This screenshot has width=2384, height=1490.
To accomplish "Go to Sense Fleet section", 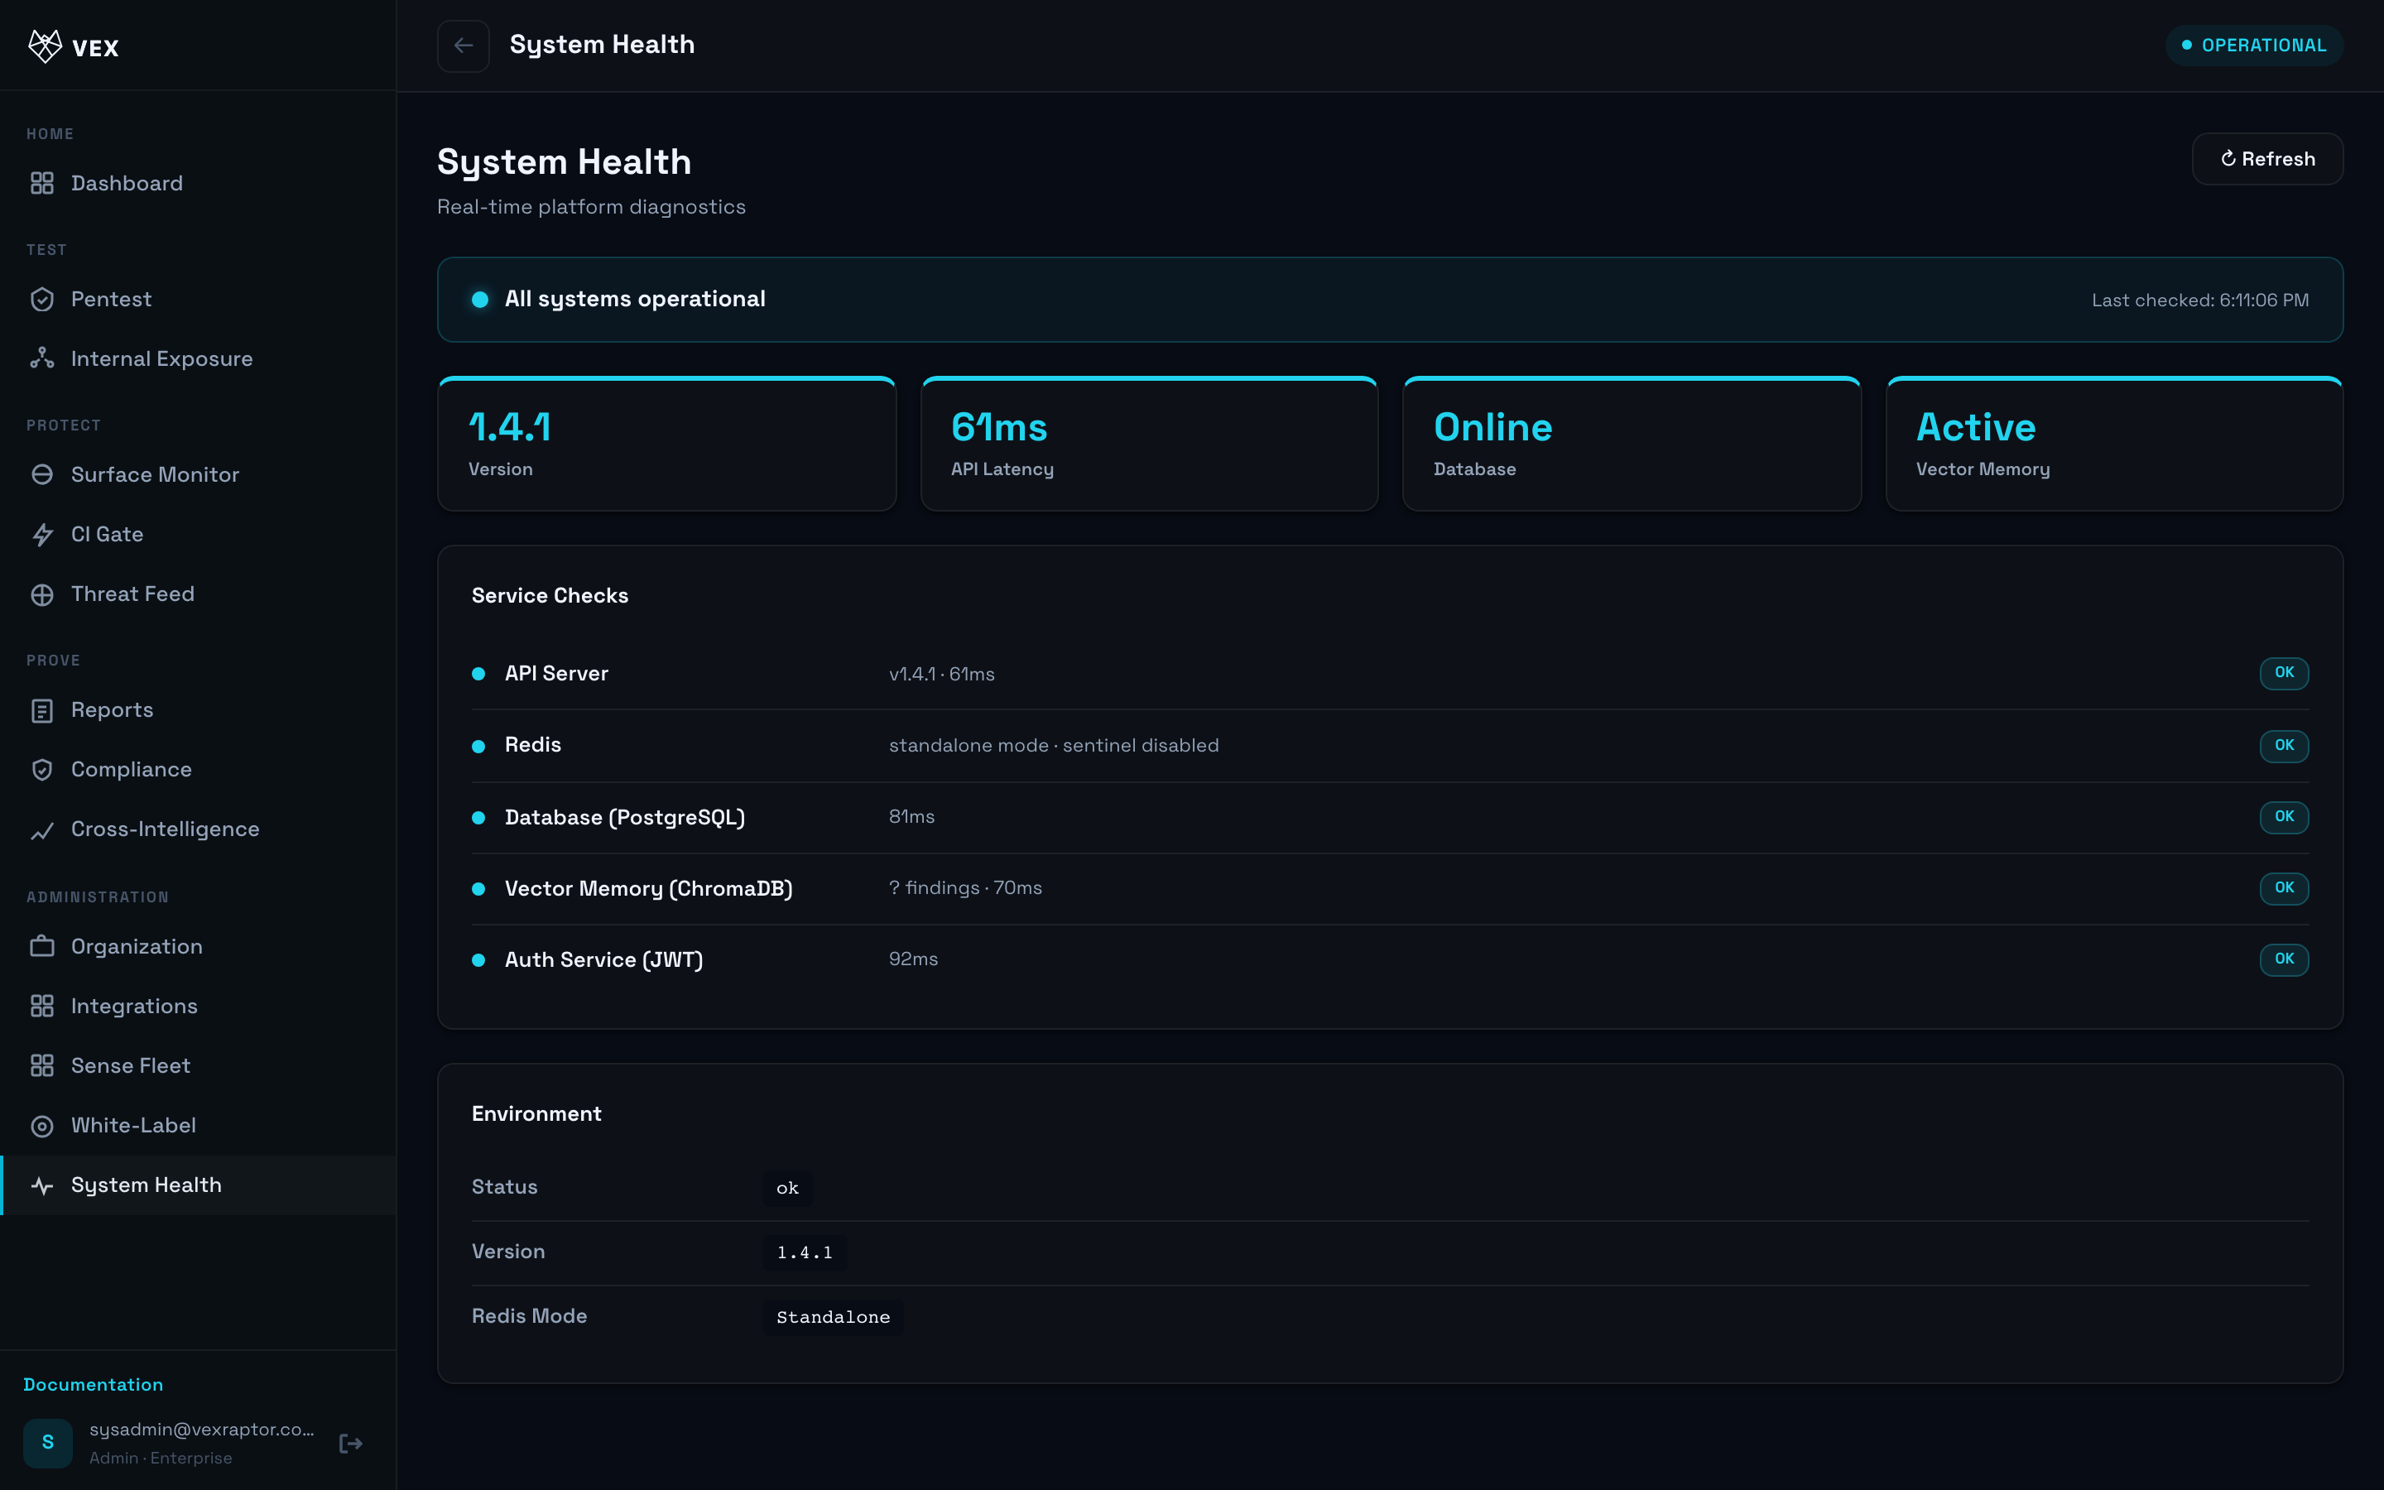I will [198, 1065].
